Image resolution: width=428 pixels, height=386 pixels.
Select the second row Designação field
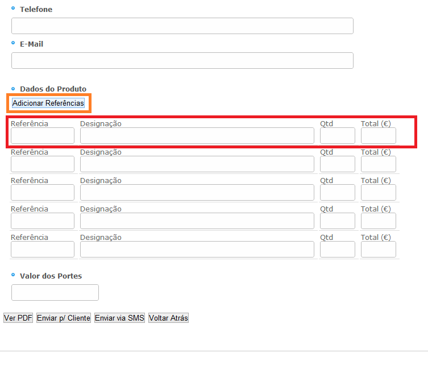[197, 164]
